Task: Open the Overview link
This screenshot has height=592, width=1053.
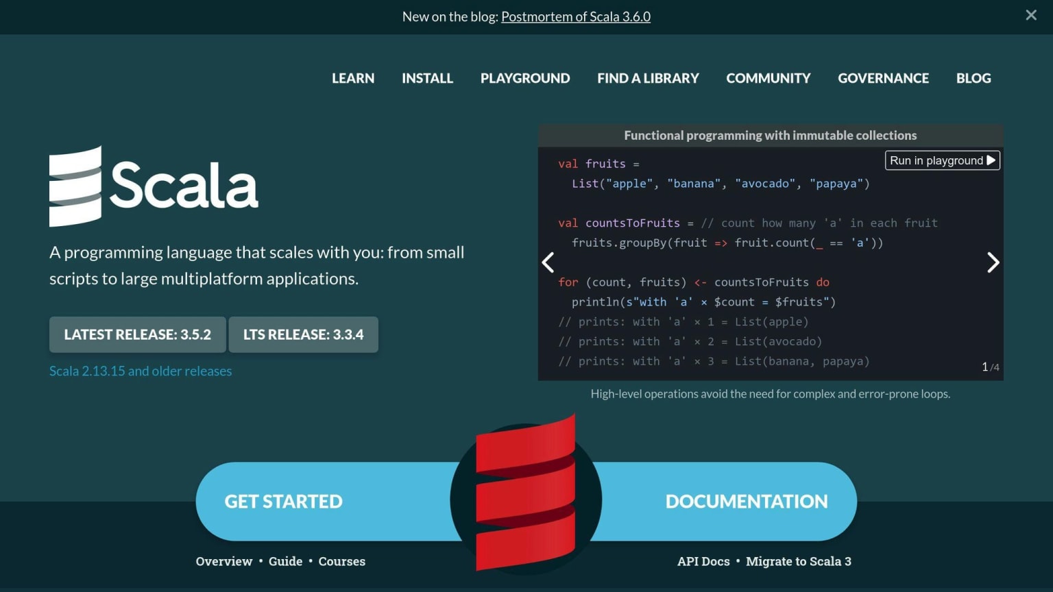Action: click(224, 561)
